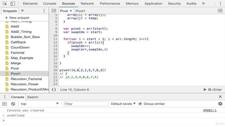Click line number 11 in the gutter

point(55,39)
